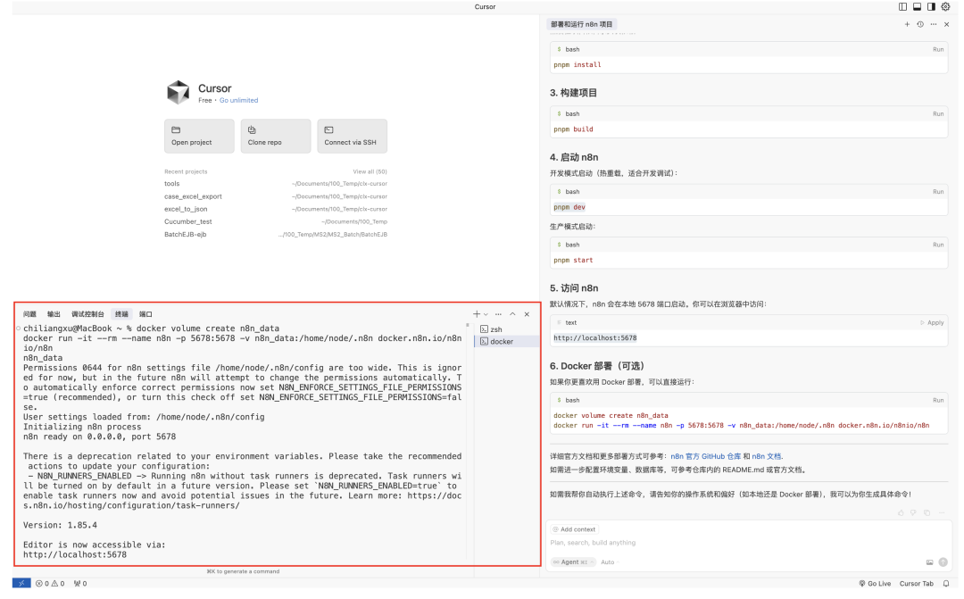
Task: Click Connect via SSH button
Action: tap(352, 136)
